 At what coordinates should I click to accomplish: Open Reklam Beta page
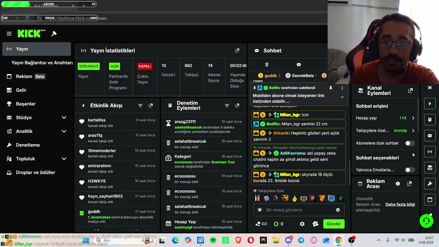[36, 77]
